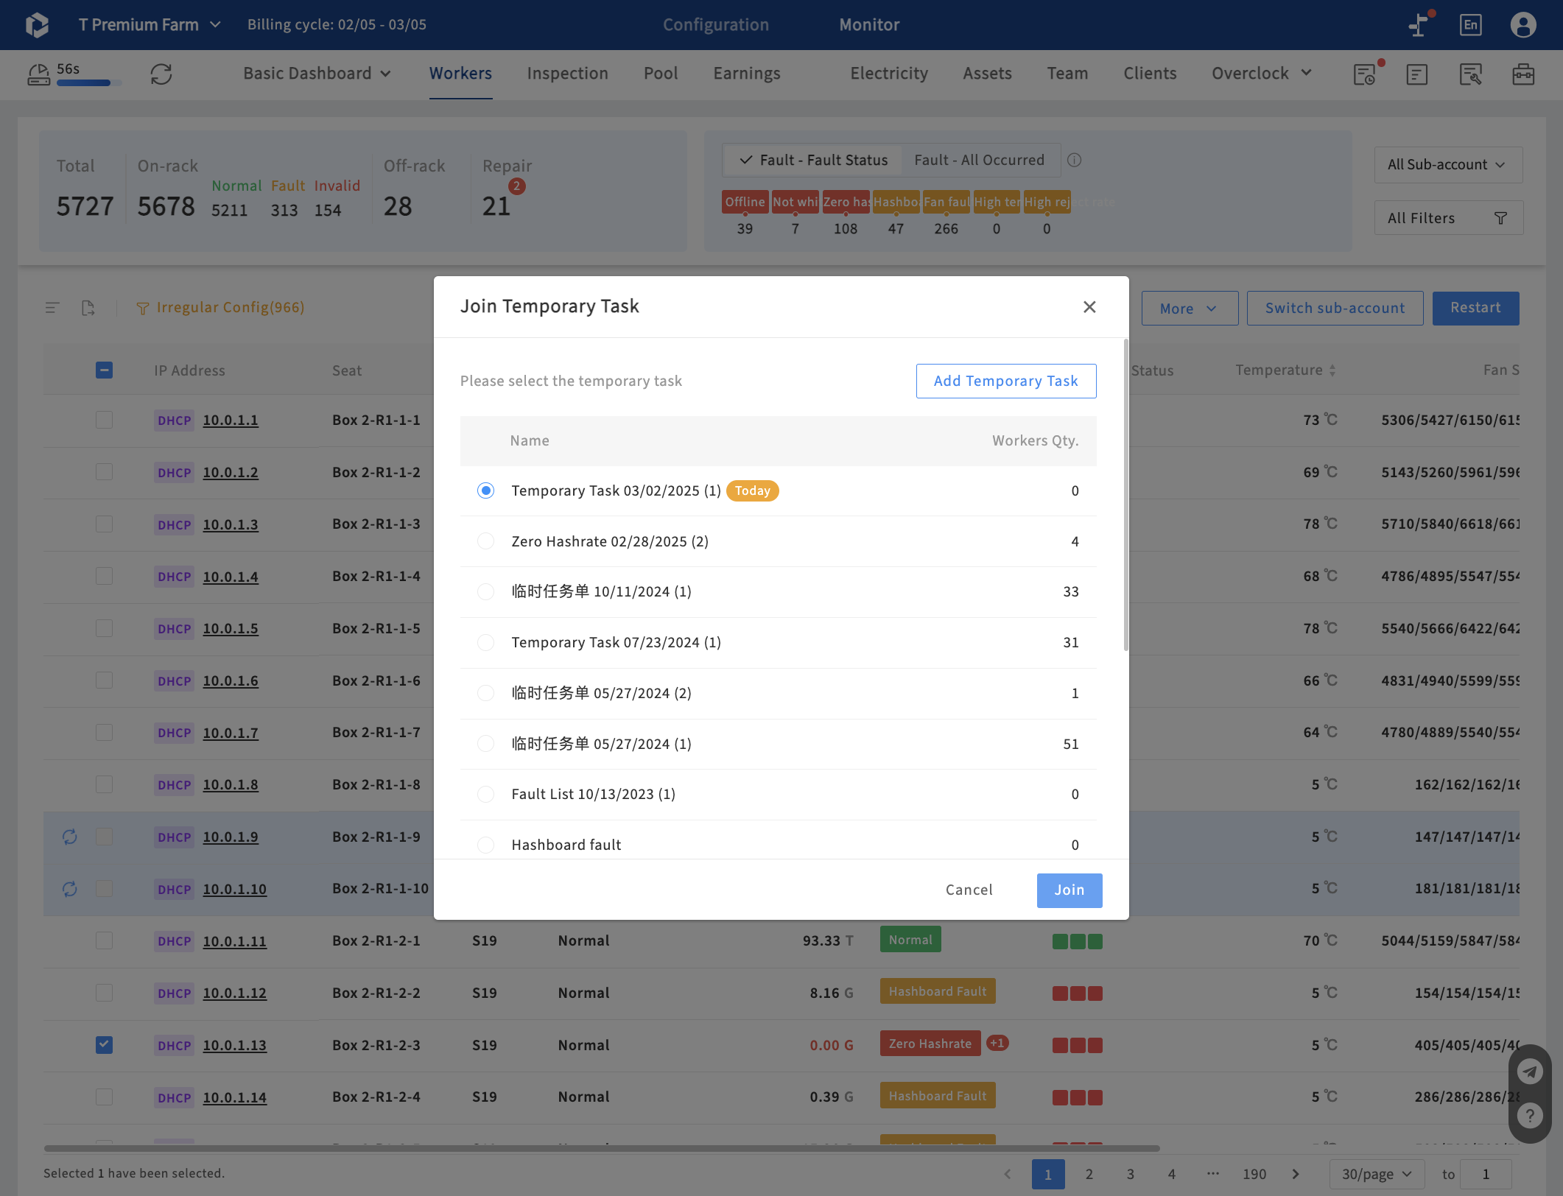Click the export file icon
This screenshot has width=1563, height=1196.
tap(88, 308)
